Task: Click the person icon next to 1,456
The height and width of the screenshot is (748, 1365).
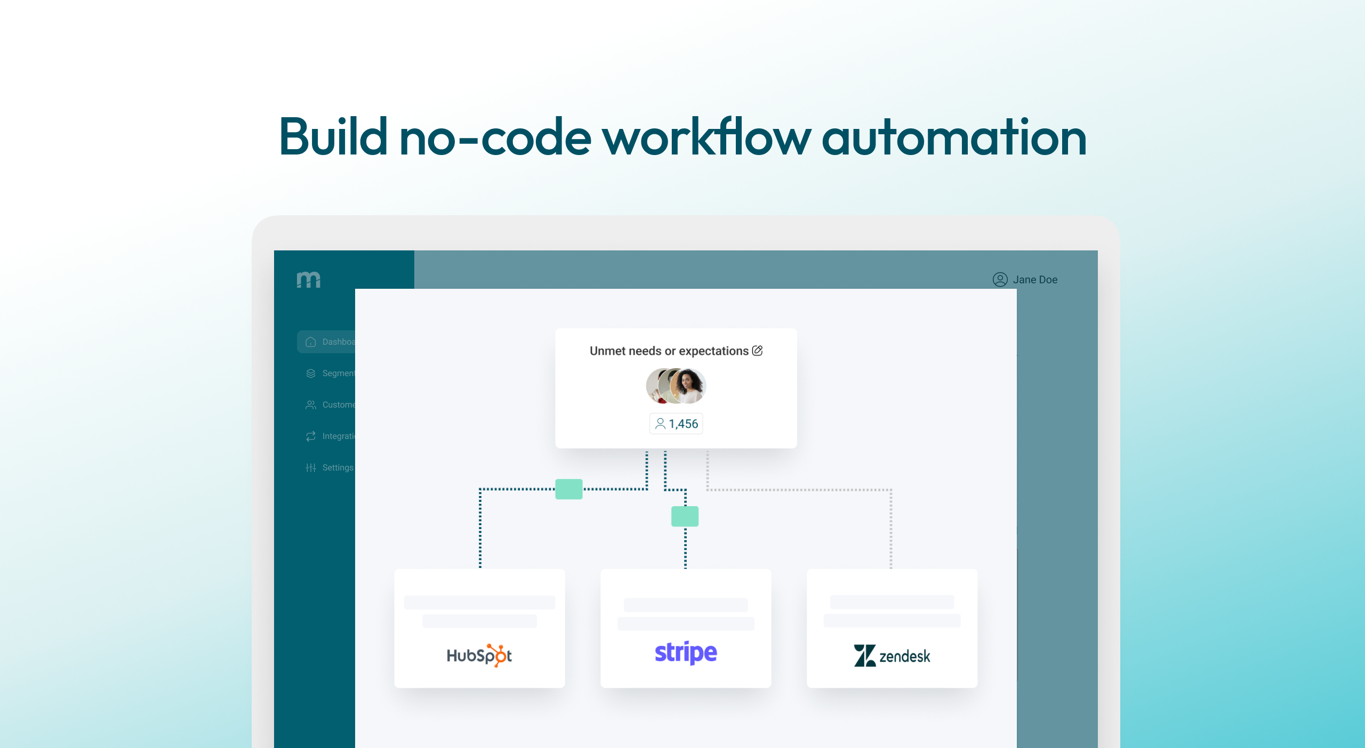Action: click(x=660, y=424)
